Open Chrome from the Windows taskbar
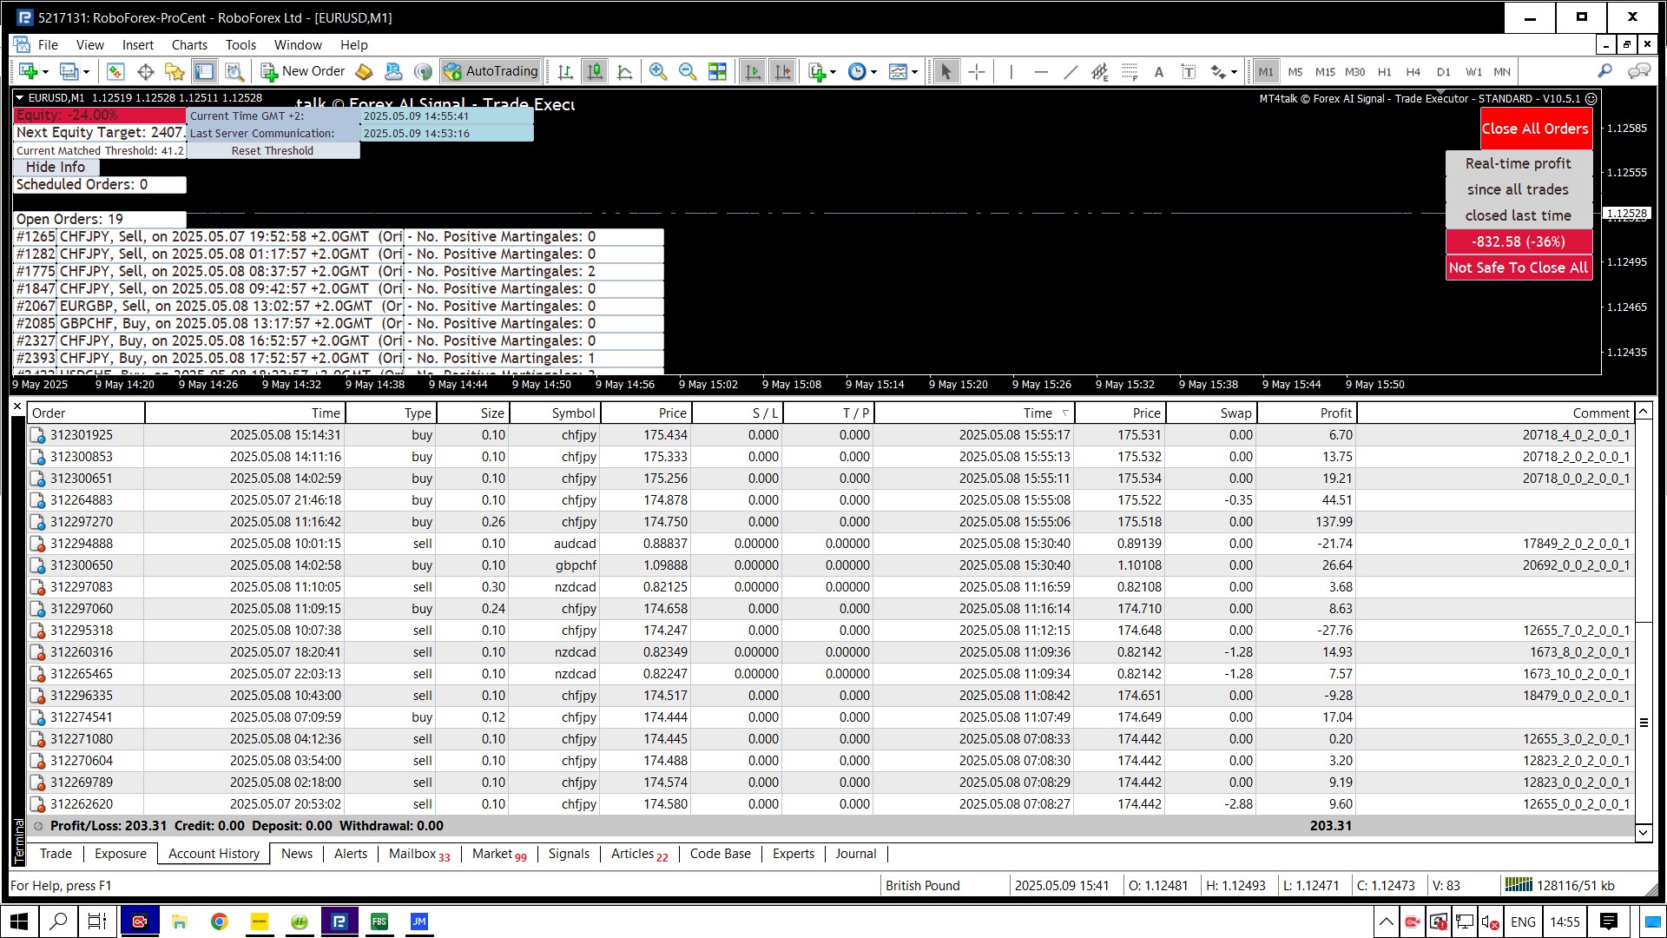 coord(220,921)
